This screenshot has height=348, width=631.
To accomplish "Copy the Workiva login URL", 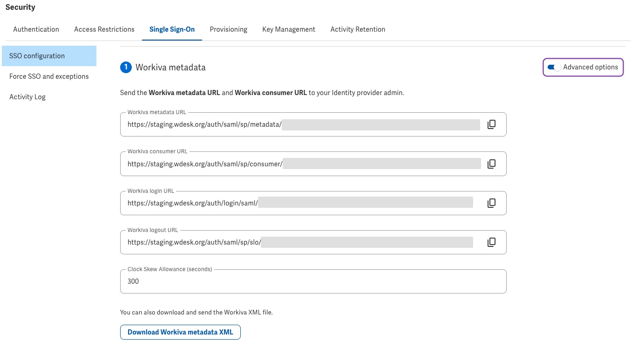I will click(x=491, y=203).
